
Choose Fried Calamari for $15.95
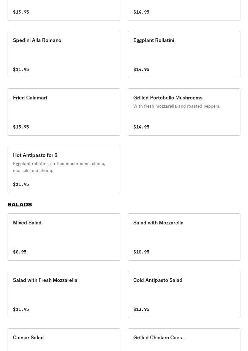64,112
